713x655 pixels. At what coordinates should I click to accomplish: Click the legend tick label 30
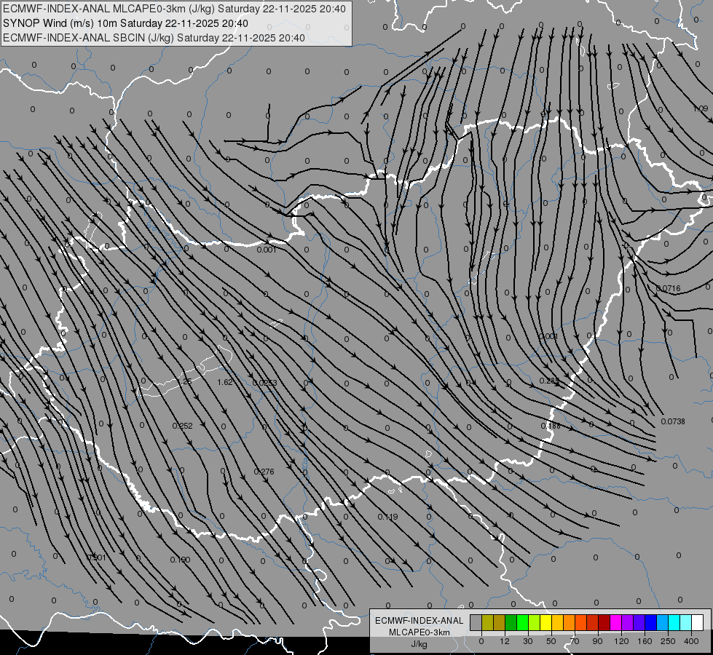528,641
